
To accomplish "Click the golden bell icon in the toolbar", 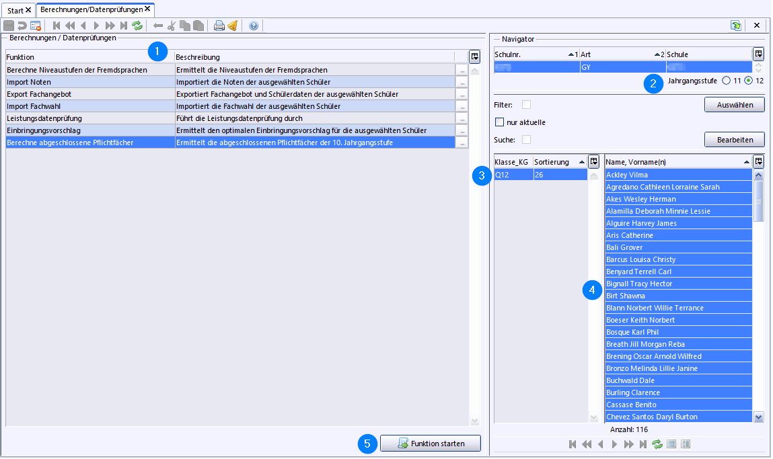I will [x=233, y=26].
